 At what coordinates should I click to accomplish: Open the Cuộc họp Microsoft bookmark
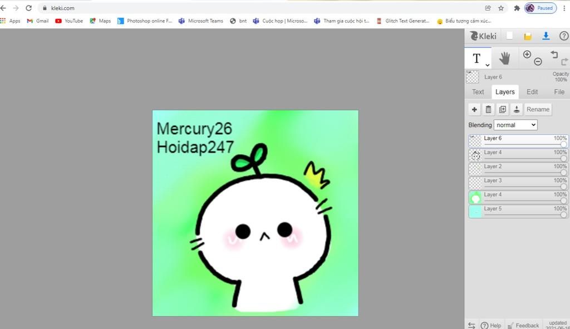(281, 21)
